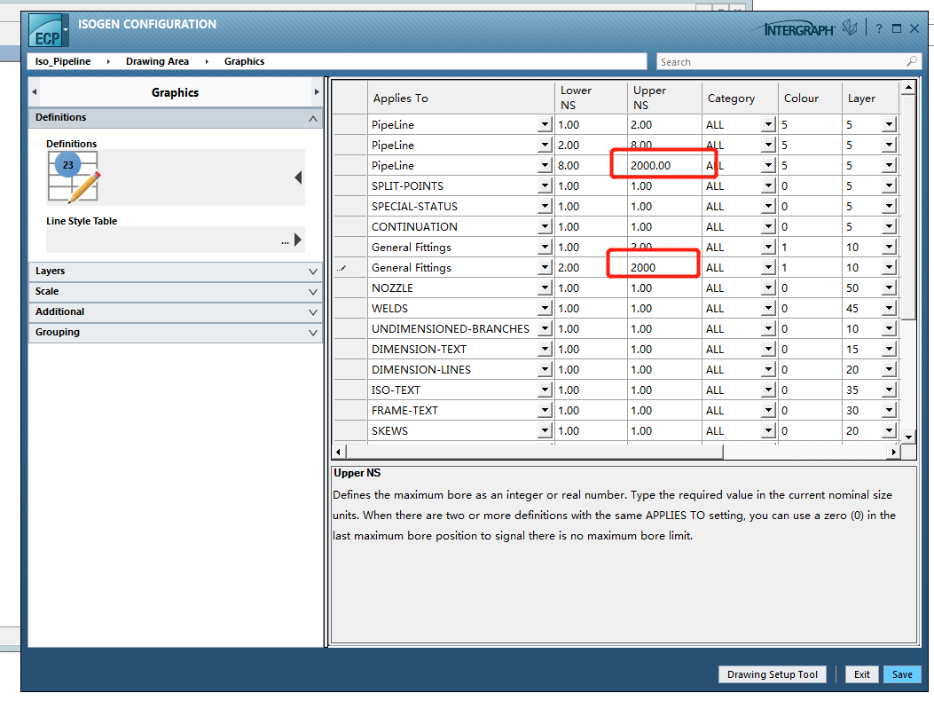This screenshot has width=934, height=701.
Task: Click Lower NS cell with 8.00
Action: coord(591,166)
